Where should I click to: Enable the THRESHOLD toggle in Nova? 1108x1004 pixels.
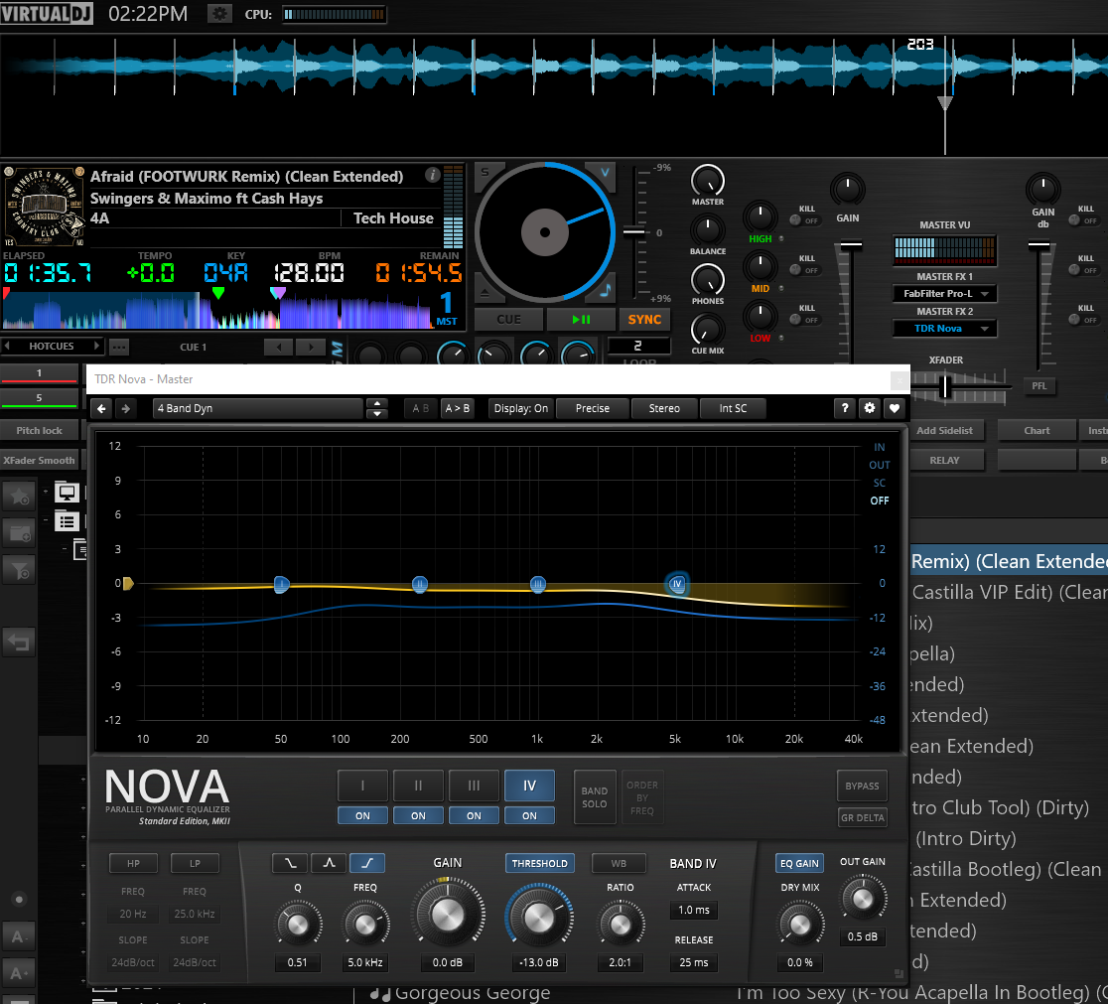click(540, 863)
